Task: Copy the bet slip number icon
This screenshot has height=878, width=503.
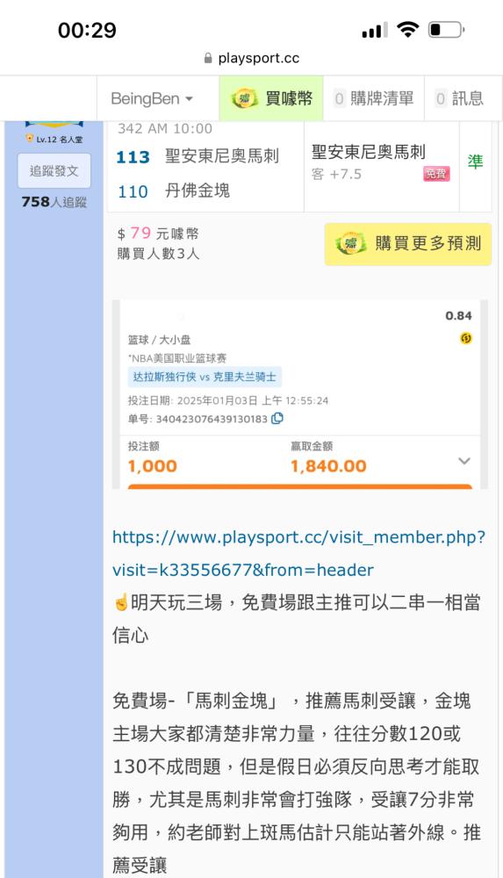Action: 277,418
